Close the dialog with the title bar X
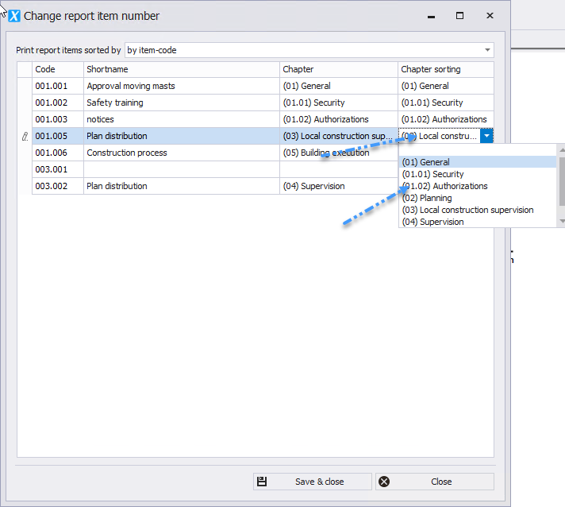Viewport: 565px width, 507px height. tap(490, 16)
